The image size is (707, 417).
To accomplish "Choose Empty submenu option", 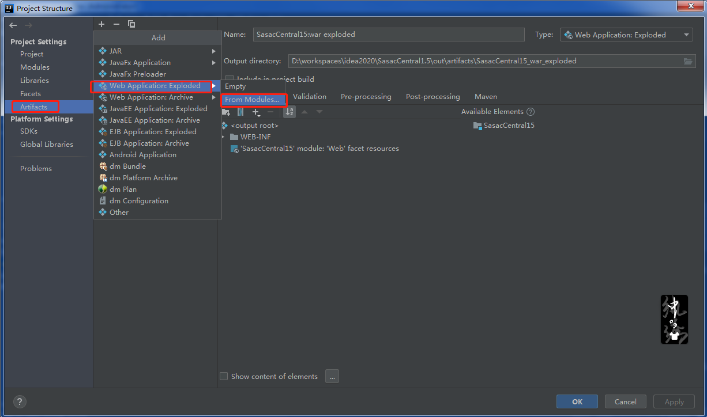I will [x=253, y=86].
